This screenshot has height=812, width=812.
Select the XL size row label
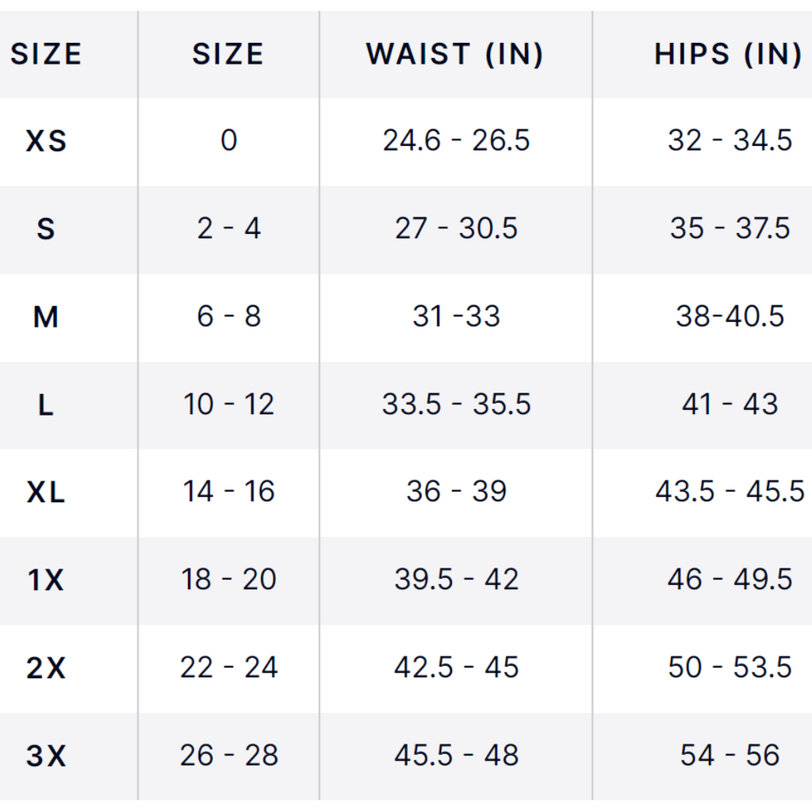pos(46,493)
